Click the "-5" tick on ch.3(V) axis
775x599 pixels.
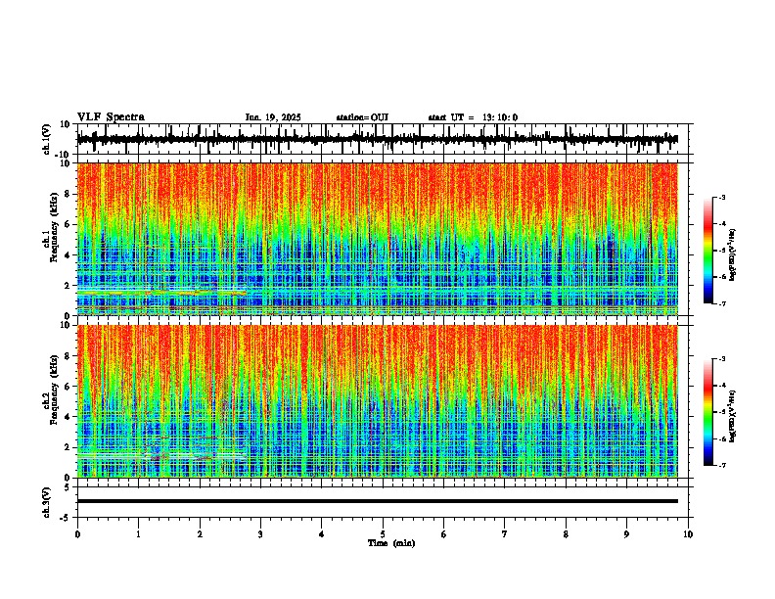(66, 518)
